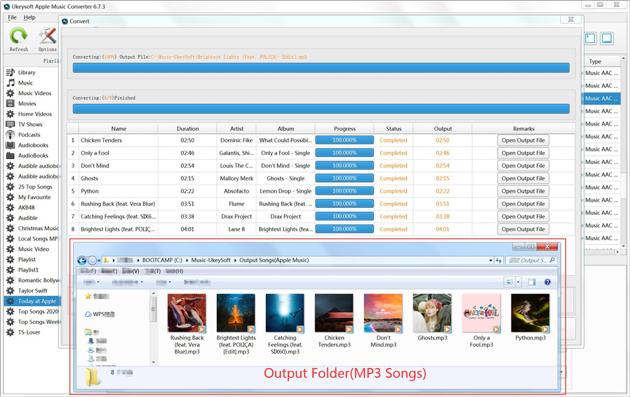Click the Explorer sidebar vertical scrollbar
This screenshot has height=397, width=630.
coord(153,328)
